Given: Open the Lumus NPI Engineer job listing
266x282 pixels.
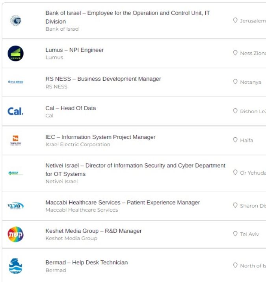Looking at the screenshot, I should coord(74,50).
